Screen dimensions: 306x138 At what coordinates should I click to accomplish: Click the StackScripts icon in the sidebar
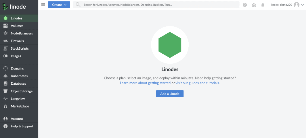5,48
